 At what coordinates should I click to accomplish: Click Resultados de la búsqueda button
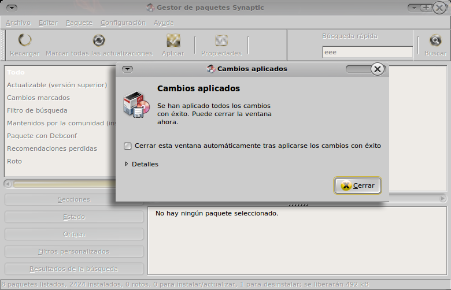74,269
